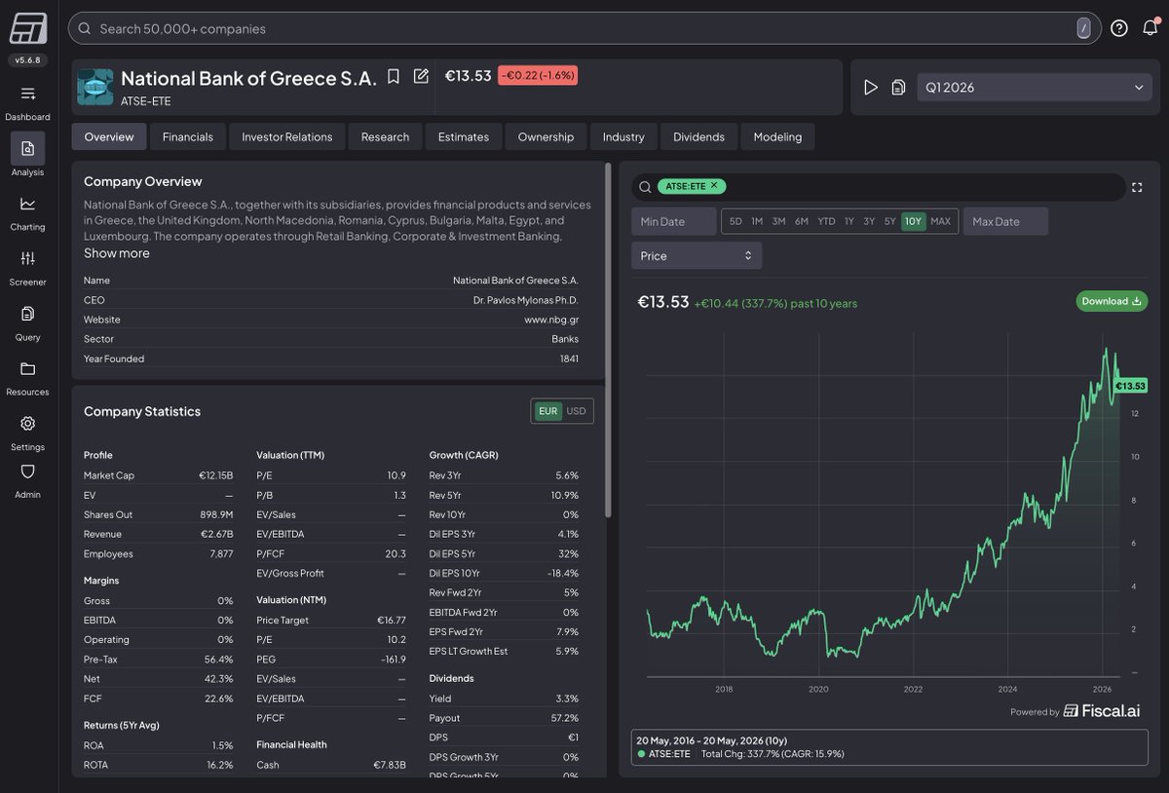
Task: Click the Year Founded value 1841
Action: [x=568, y=359]
